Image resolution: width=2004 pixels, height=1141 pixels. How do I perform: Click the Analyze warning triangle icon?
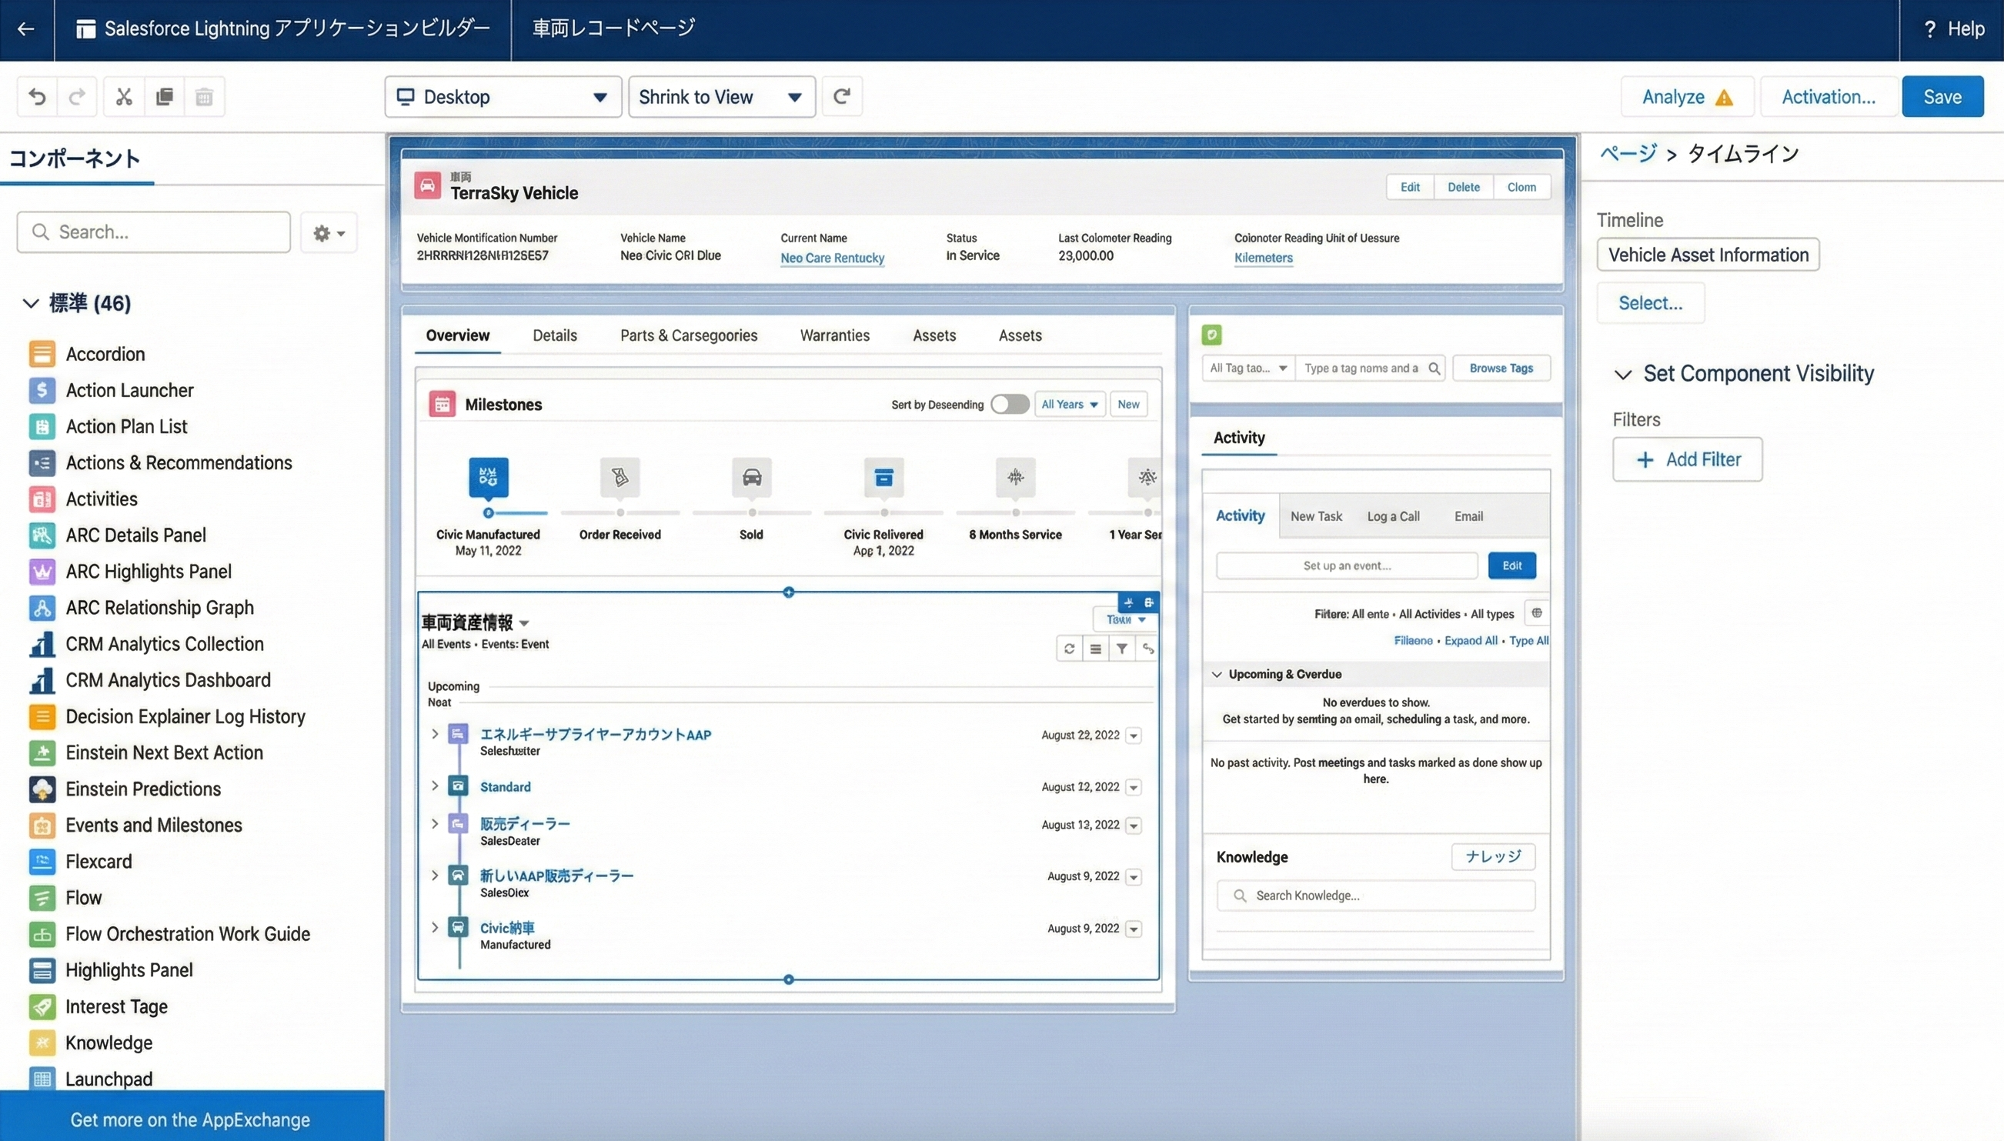[x=1723, y=98]
